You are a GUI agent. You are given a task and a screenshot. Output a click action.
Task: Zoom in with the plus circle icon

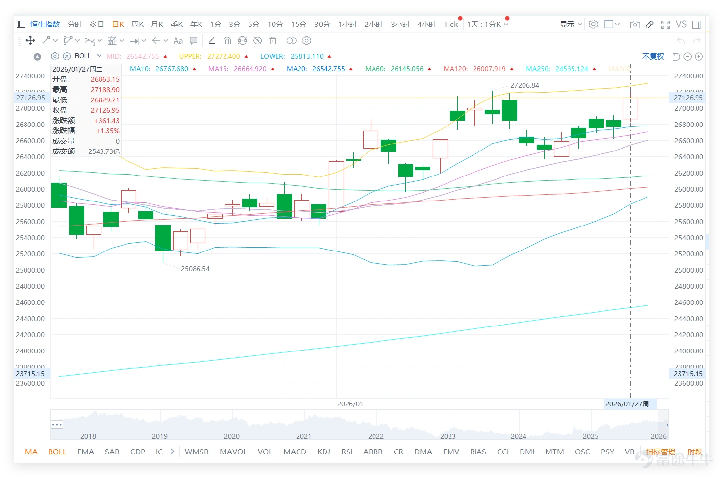[x=699, y=57]
